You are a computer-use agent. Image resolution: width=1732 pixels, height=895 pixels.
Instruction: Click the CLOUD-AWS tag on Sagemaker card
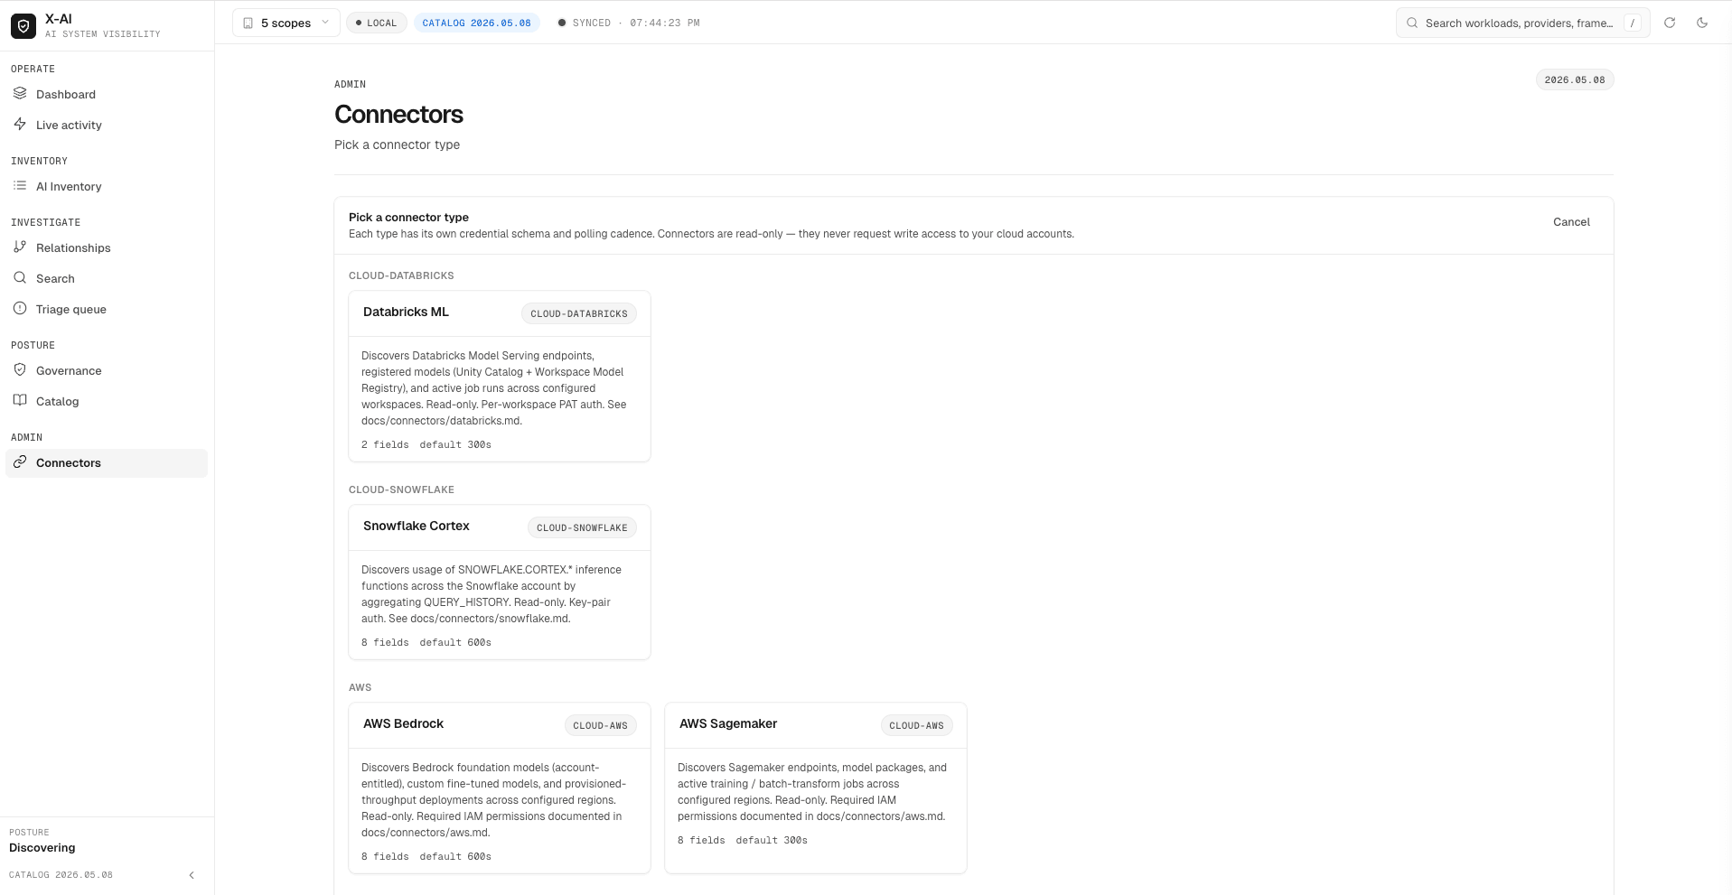[x=916, y=725]
